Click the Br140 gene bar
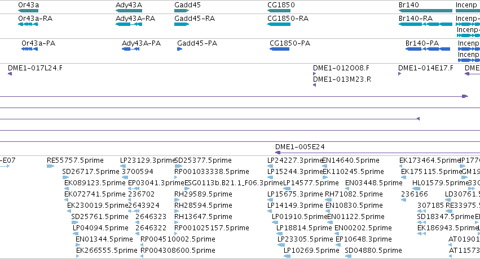The height and width of the screenshot is (259, 480). (425, 11)
